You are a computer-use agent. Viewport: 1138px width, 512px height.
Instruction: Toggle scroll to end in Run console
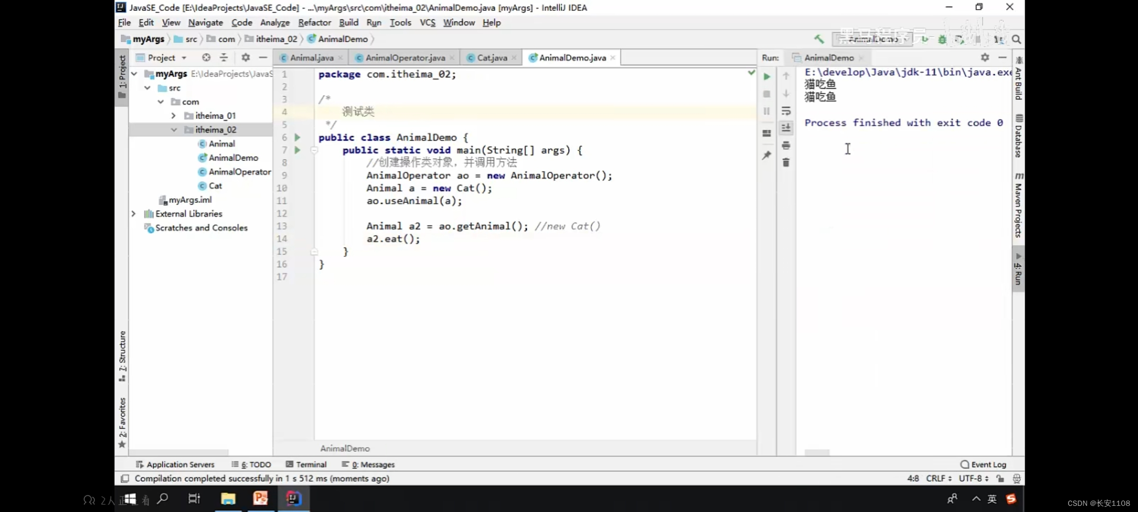coord(786,128)
